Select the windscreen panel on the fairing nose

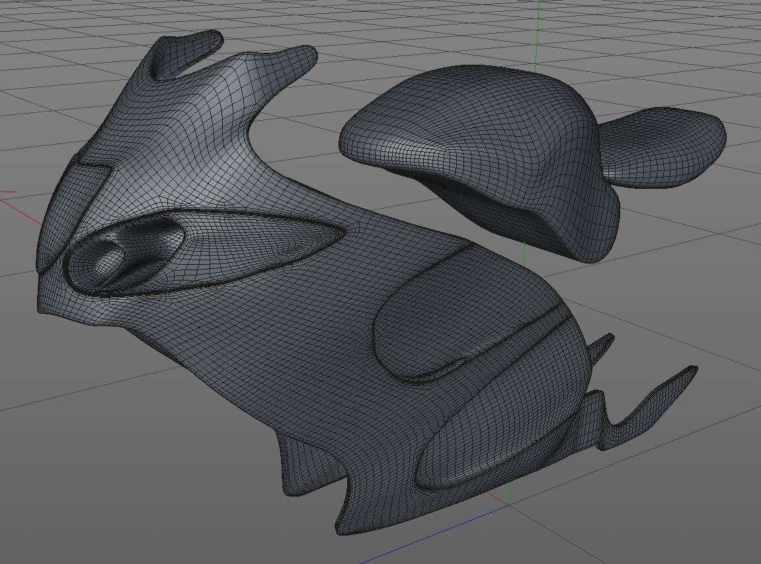coord(73,213)
